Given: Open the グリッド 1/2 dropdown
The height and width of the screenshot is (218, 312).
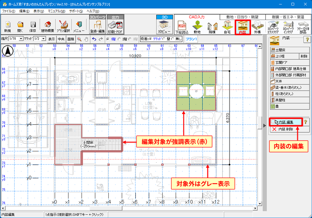Looking at the screenshot, I should (44, 39).
